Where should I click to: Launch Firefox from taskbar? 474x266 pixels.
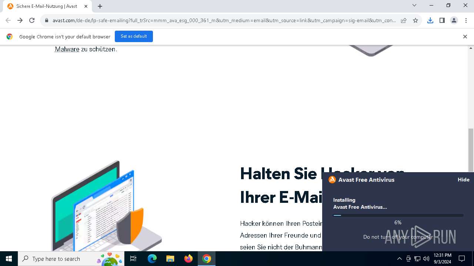click(x=188, y=259)
